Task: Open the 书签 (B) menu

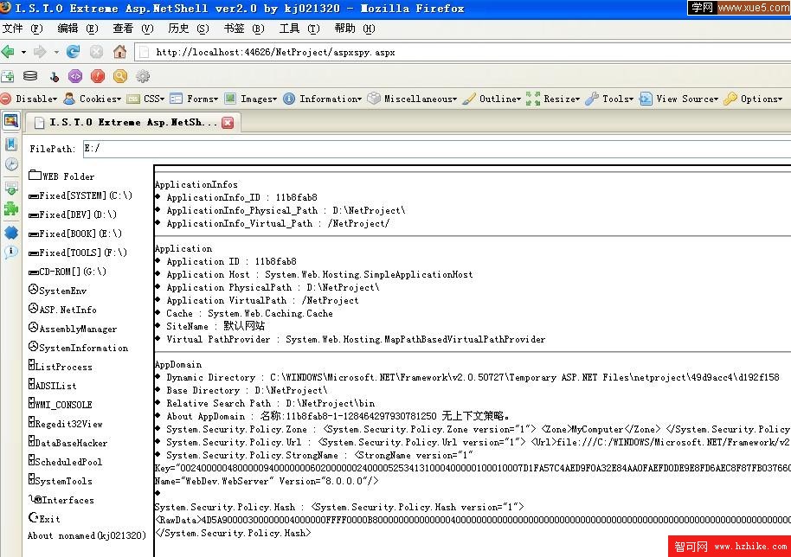Action: tap(244, 29)
